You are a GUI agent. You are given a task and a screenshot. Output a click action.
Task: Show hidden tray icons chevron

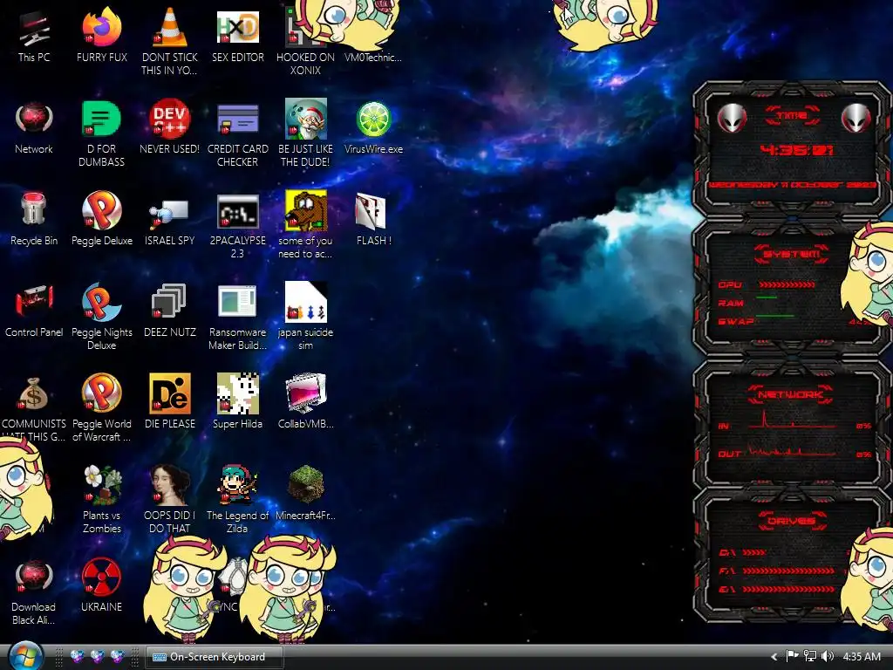774,657
